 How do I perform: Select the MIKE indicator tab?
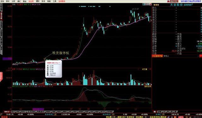point(65,112)
